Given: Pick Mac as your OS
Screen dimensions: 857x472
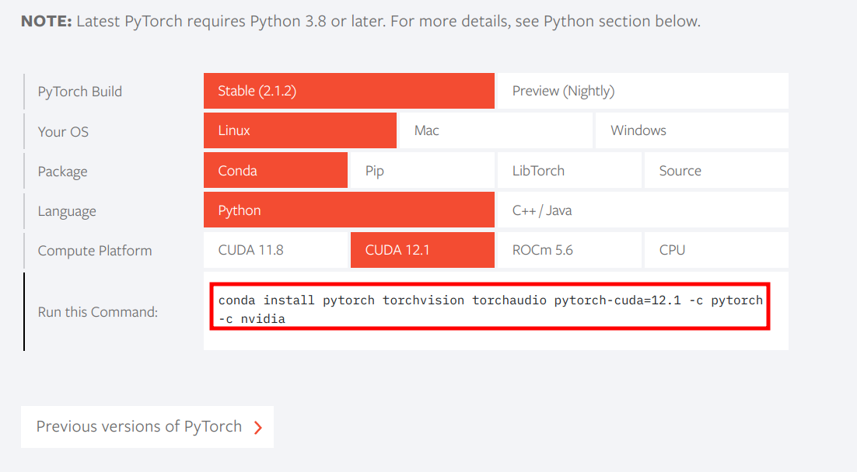Looking at the screenshot, I should (x=495, y=130).
